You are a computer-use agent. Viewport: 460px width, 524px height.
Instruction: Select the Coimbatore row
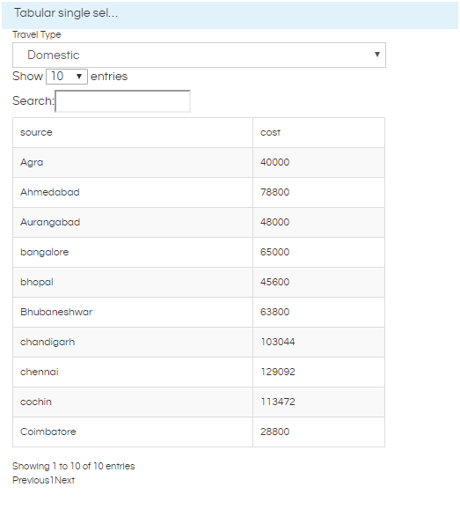199,432
